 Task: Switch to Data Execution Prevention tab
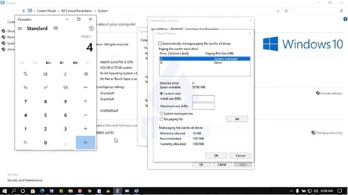[x=202, y=29]
